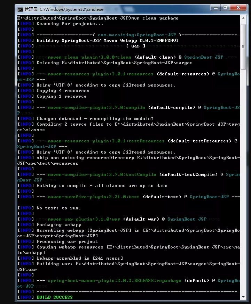Click maven-compiler-plugin:3.7.0:testCompile text
251x304 pixels.
102,175
